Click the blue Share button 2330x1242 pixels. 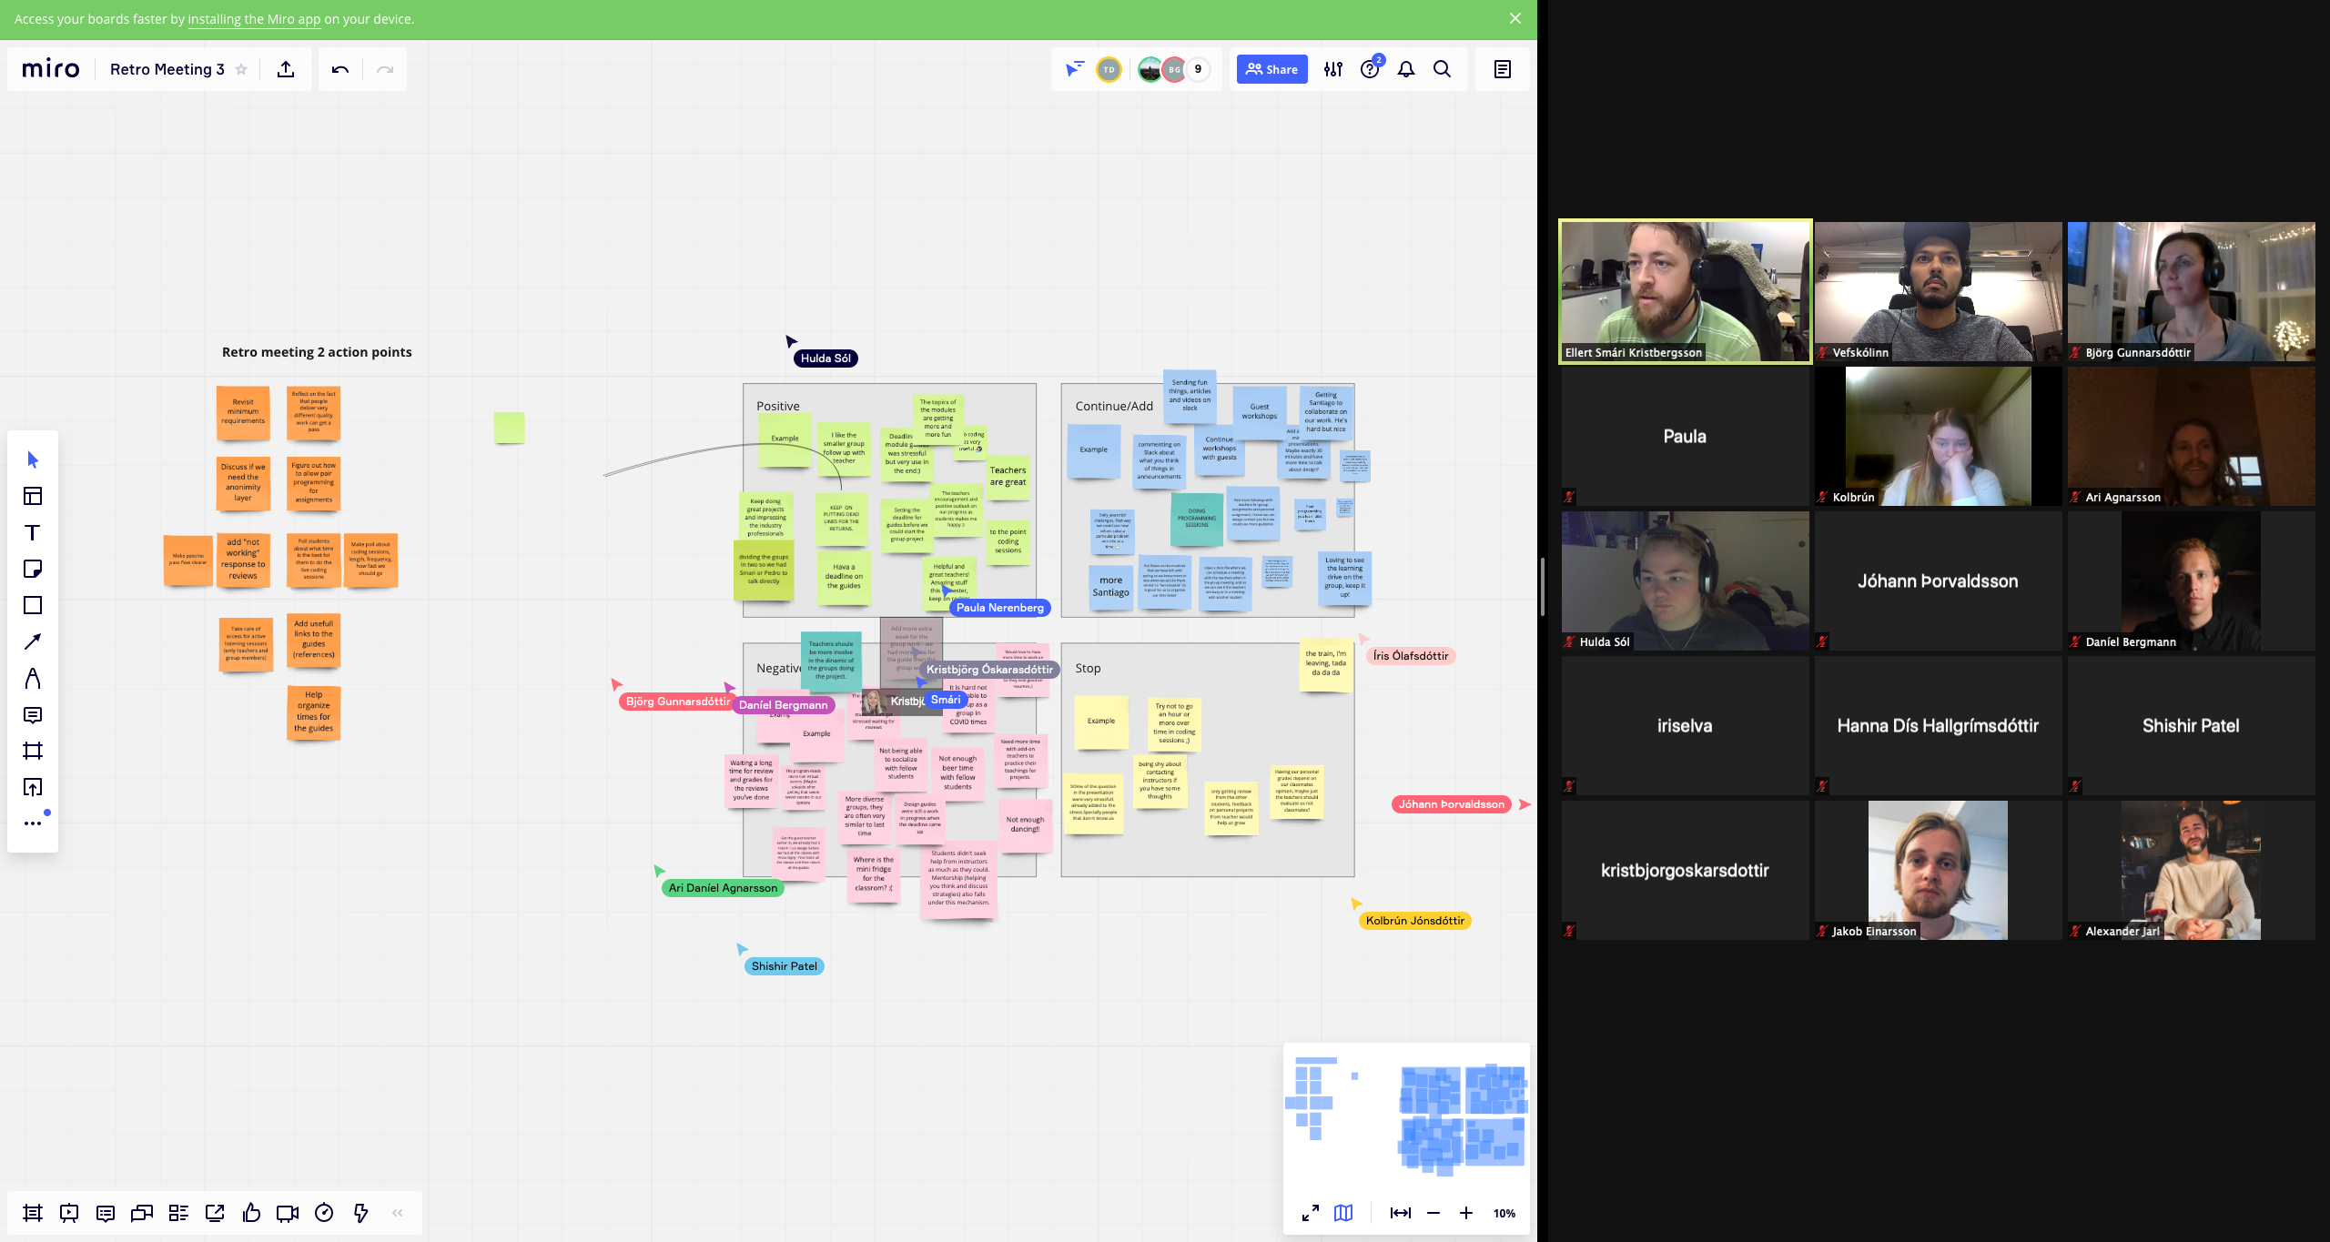coord(1271,69)
